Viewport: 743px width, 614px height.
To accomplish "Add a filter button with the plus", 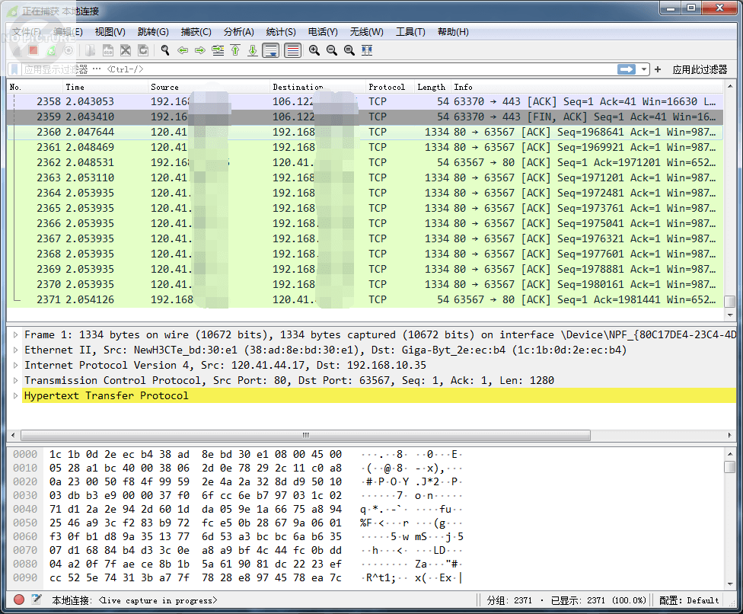I will (658, 69).
